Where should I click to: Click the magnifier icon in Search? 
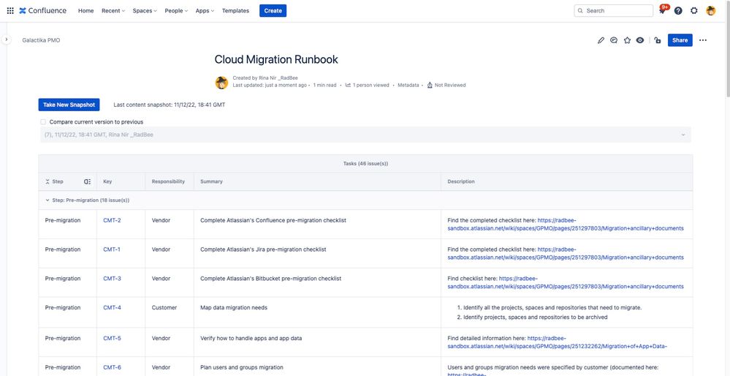580,11
